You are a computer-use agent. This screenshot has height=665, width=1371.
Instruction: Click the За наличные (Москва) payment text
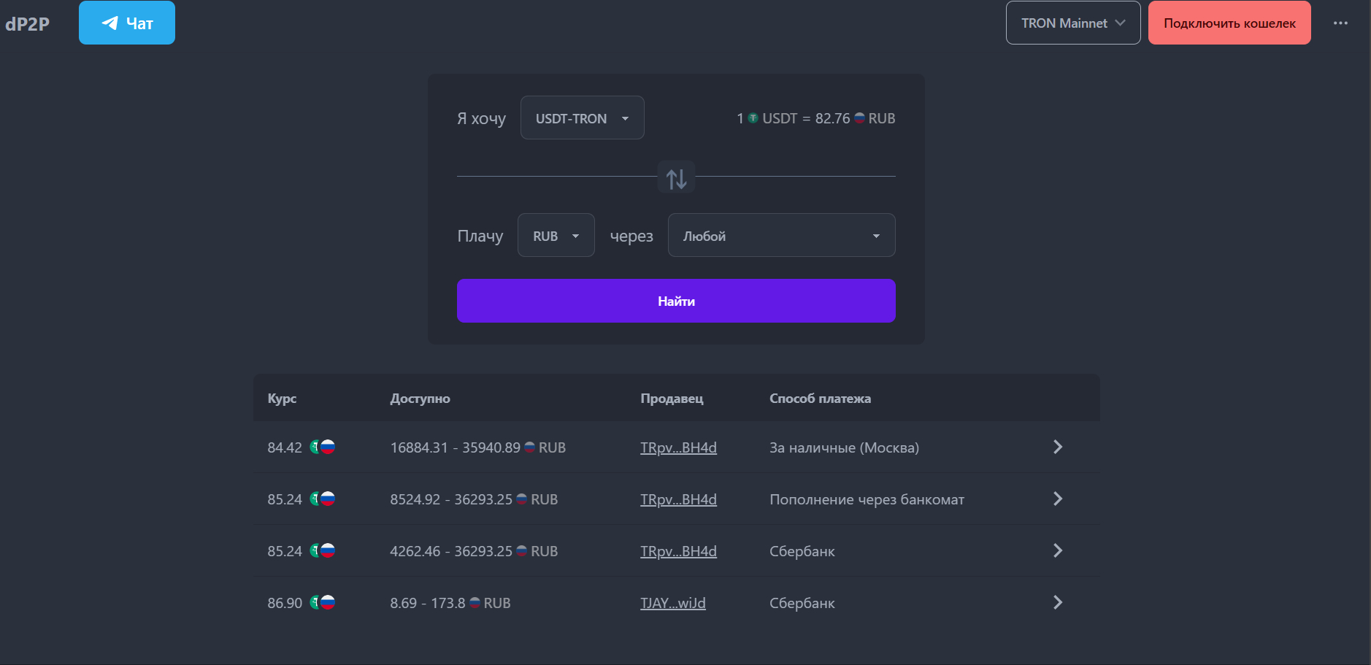coord(844,447)
